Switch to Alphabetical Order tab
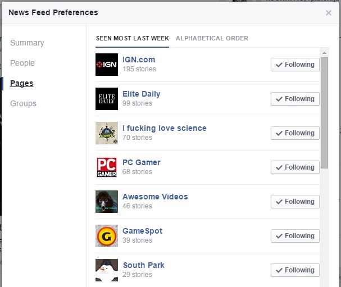 212,38
